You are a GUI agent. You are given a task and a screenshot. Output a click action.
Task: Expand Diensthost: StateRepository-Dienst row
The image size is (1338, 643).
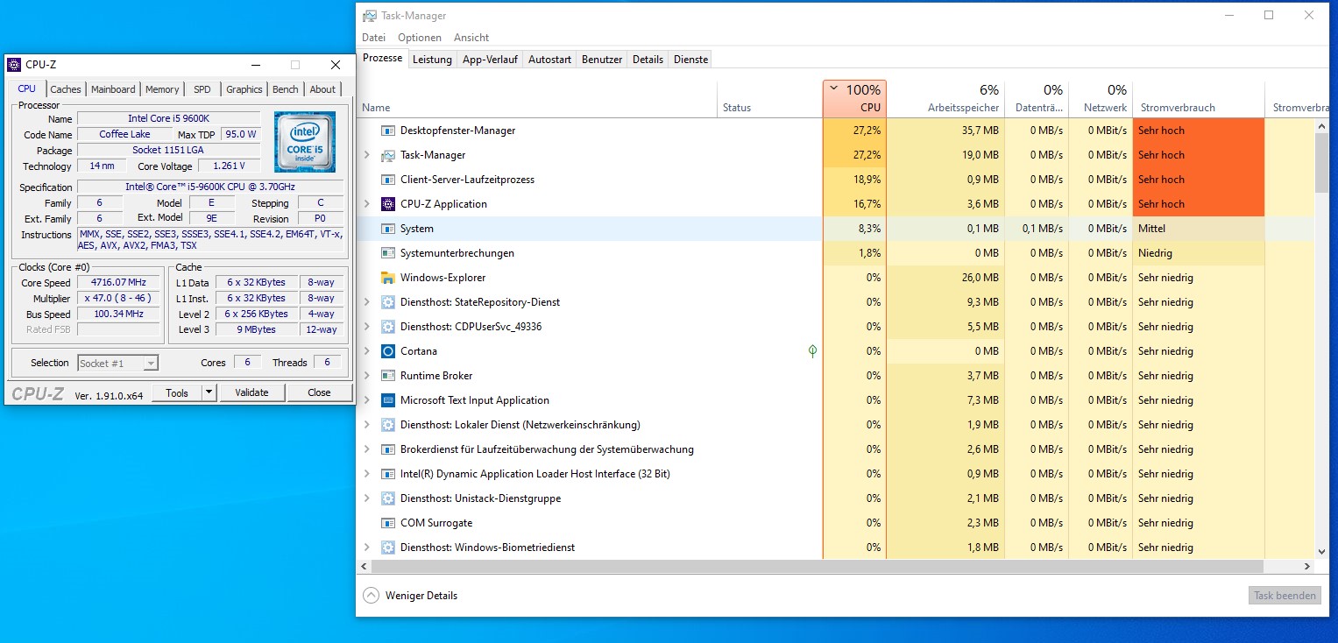coord(366,302)
